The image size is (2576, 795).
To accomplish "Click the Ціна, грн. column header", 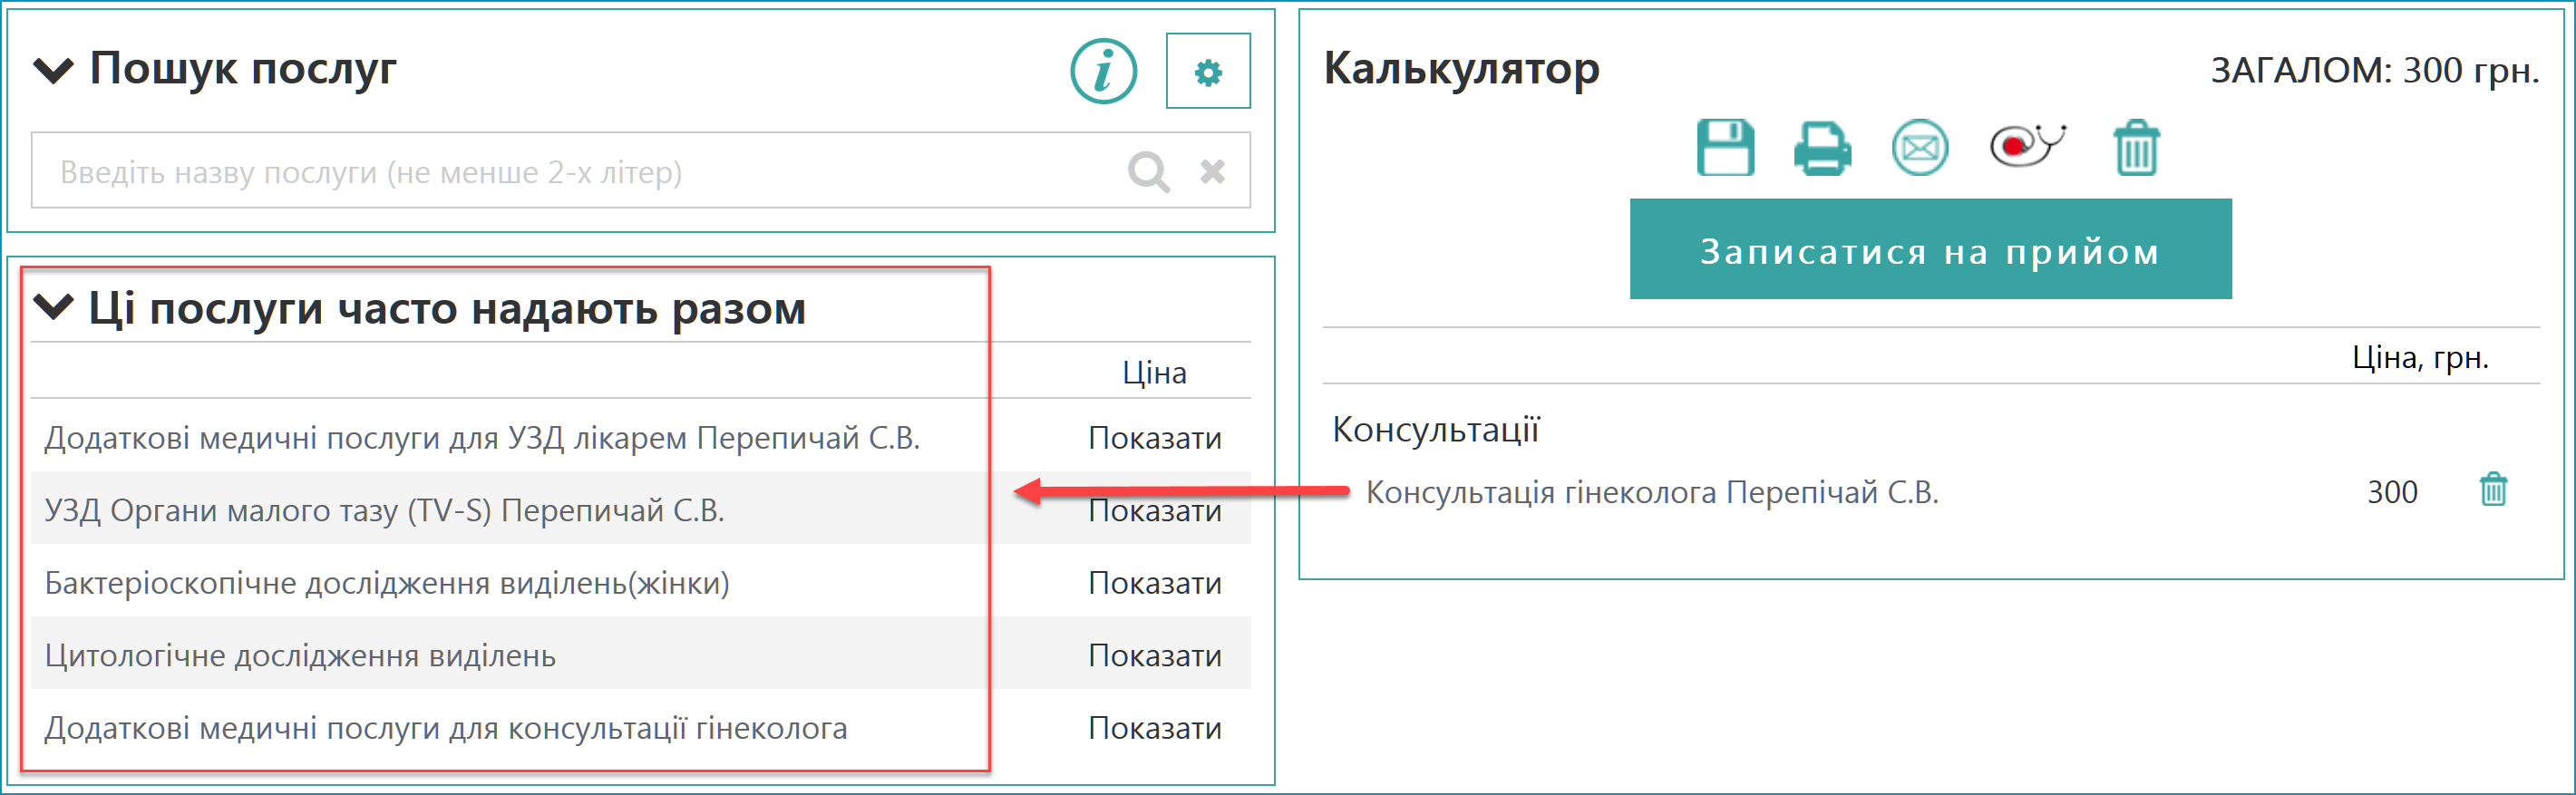I will click(x=2419, y=357).
